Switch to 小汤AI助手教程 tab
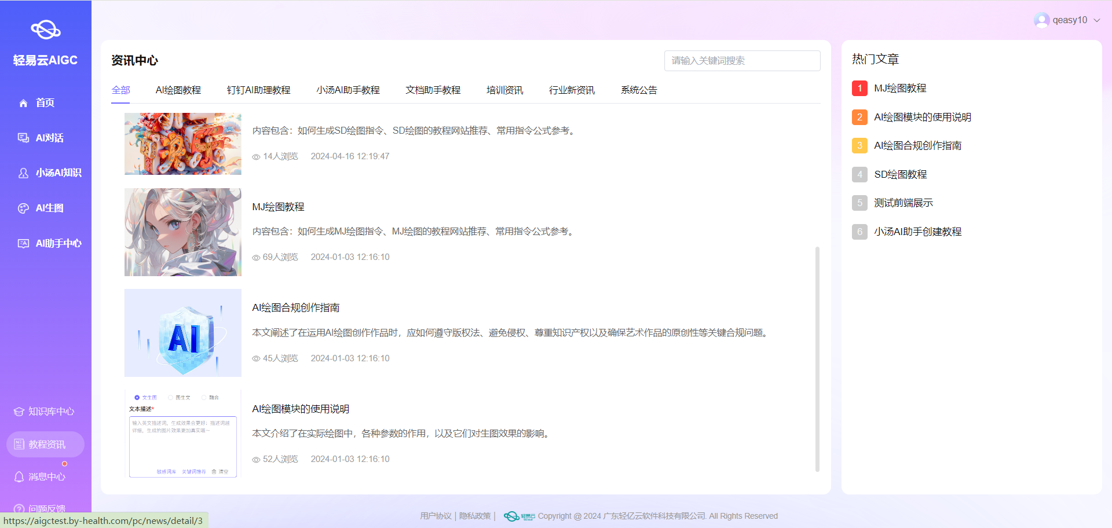Viewport: 1112px width, 528px height. coord(348,90)
